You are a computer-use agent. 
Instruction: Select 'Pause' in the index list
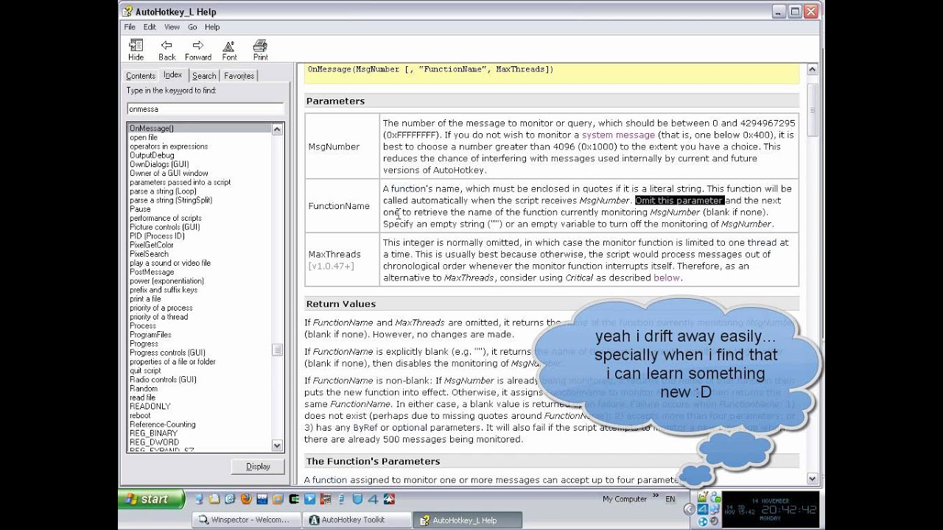coord(140,209)
